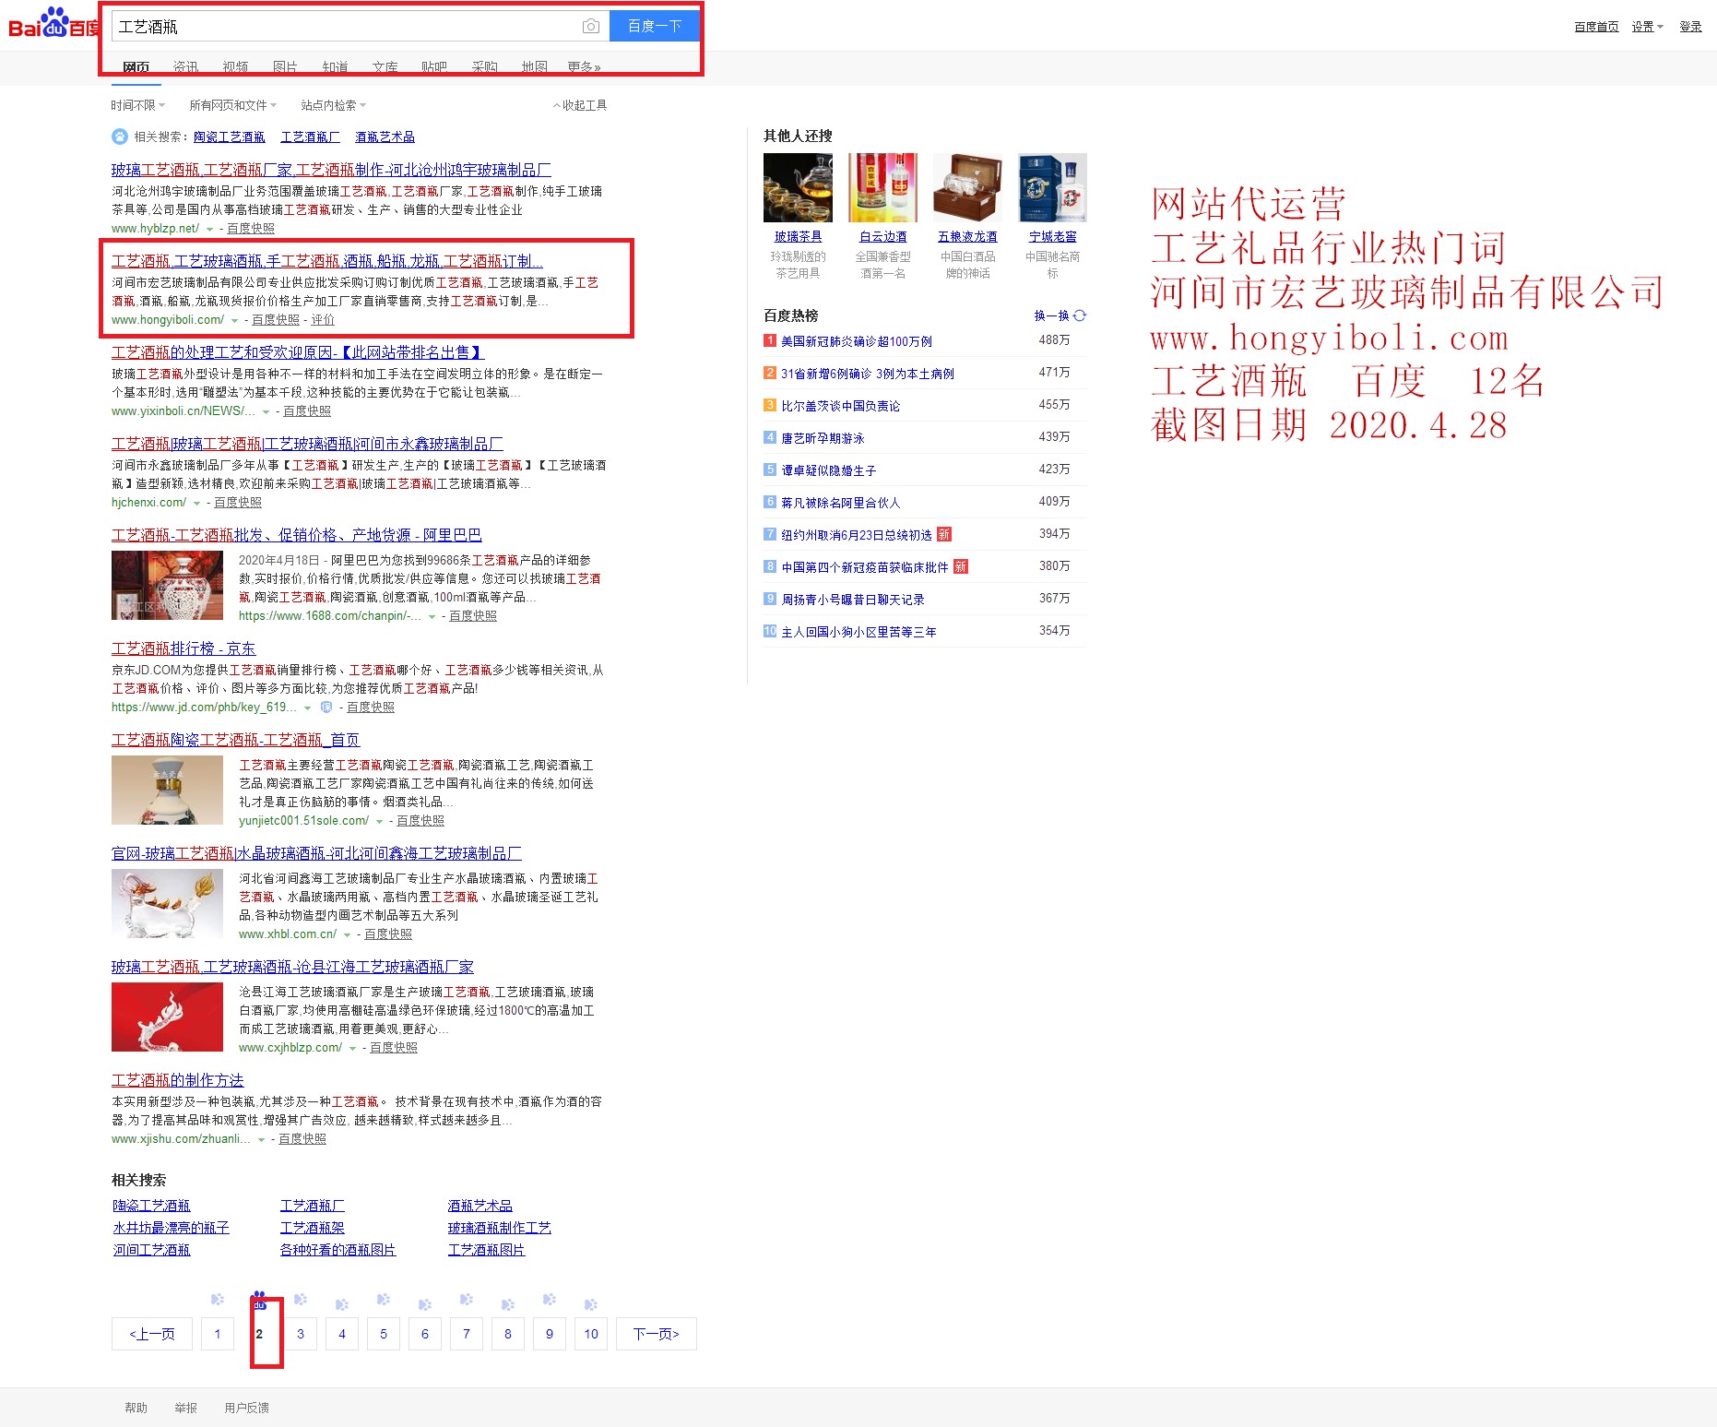Open related search 陶瓷工艺酒瓶 at top
This screenshot has height=1427, width=1717.
[229, 137]
